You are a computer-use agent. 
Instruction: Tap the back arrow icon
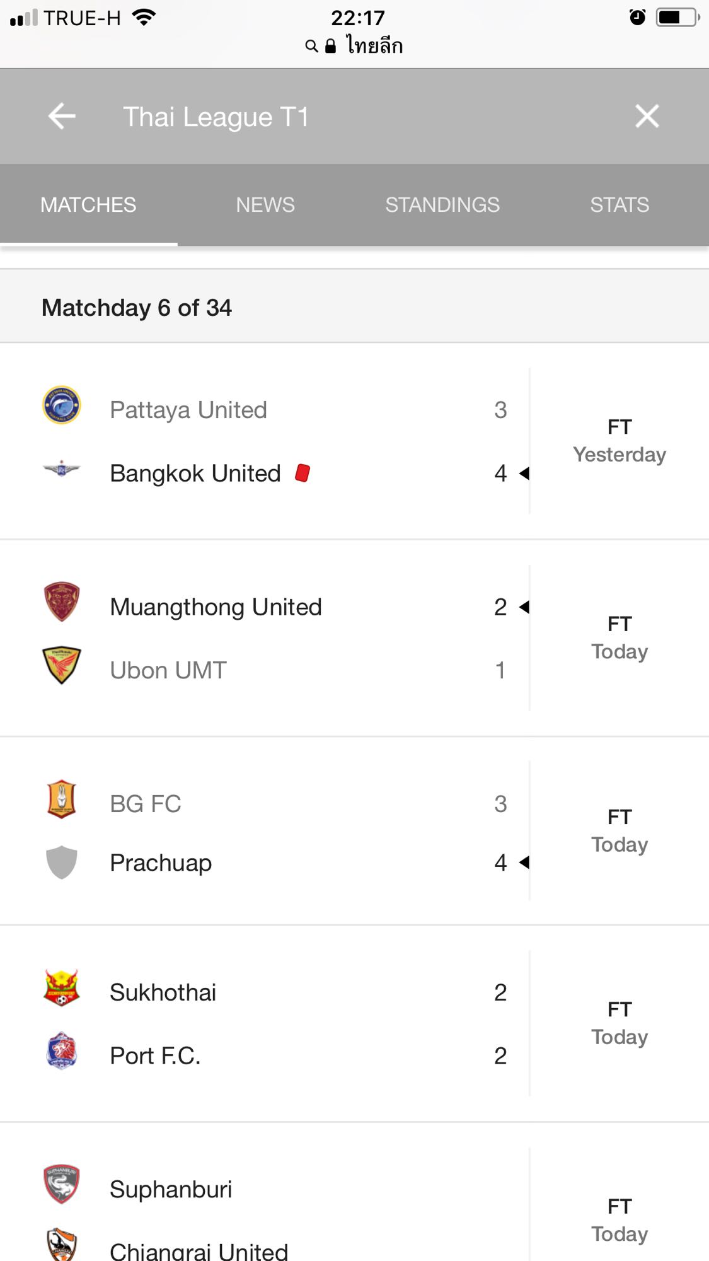(62, 117)
